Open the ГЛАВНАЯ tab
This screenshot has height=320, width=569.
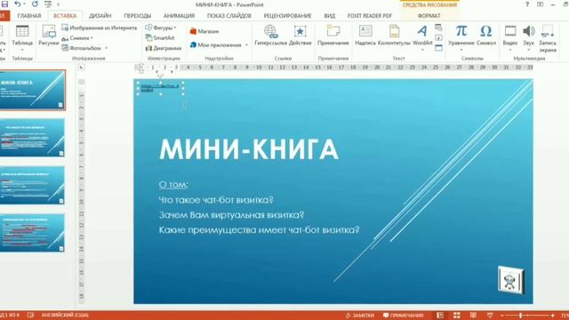pyautogui.click(x=29, y=16)
